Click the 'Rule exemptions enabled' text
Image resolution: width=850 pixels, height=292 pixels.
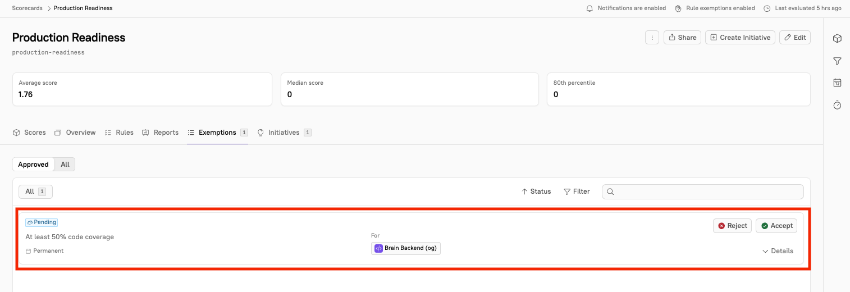pyautogui.click(x=720, y=8)
